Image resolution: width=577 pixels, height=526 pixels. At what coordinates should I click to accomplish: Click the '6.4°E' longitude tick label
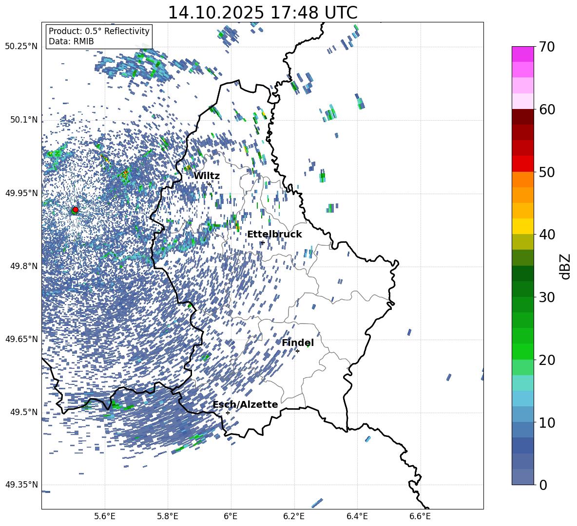[357, 516]
